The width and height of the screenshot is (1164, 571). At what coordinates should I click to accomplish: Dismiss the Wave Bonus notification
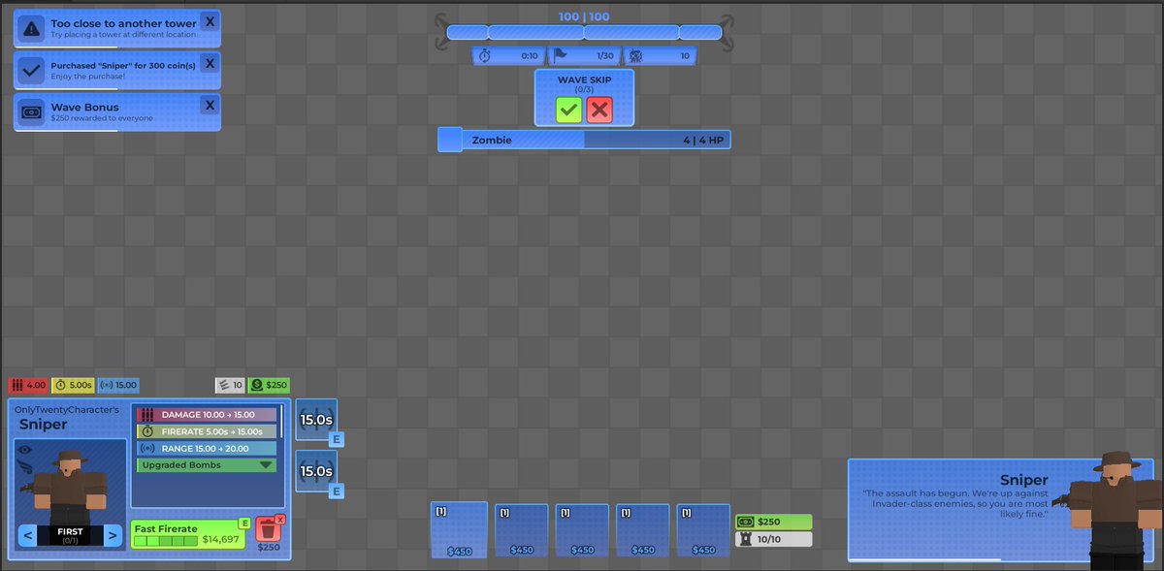point(210,105)
